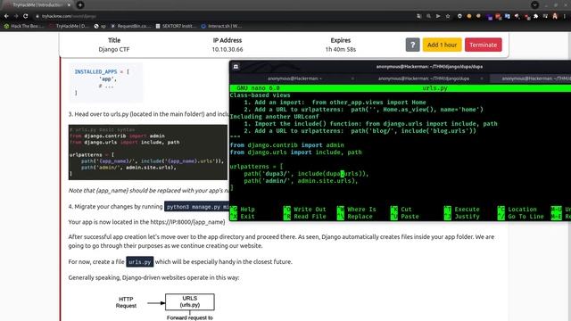
Task: Open the TryHackMe bookmark in bookmarks bar
Action: (x=69, y=26)
